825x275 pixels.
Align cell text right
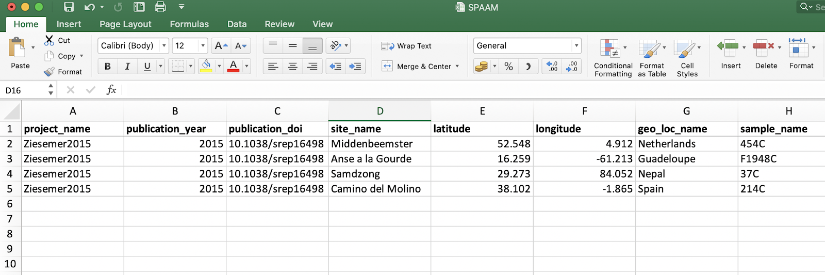pos(312,66)
